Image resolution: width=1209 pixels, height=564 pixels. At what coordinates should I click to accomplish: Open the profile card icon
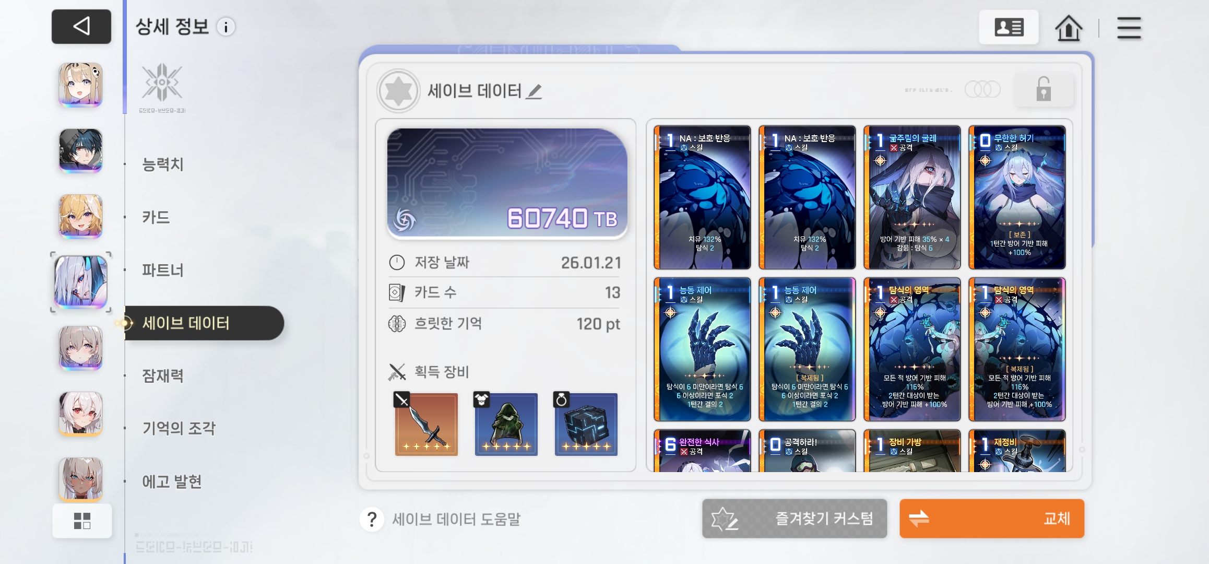point(1009,27)
